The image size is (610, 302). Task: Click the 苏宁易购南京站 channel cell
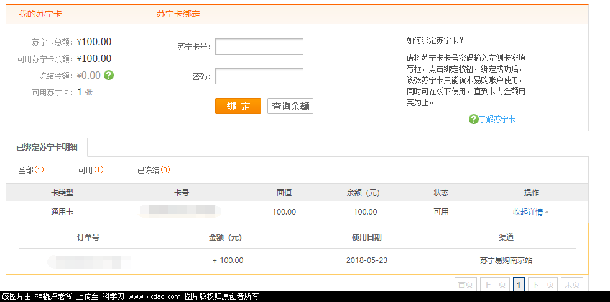pos(506,260)
